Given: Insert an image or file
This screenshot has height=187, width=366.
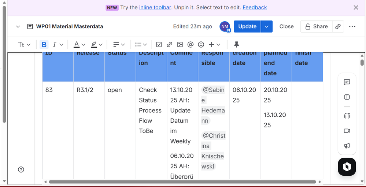Looking at the screenshot, I should pyautogui.click(x=180, y=44).
